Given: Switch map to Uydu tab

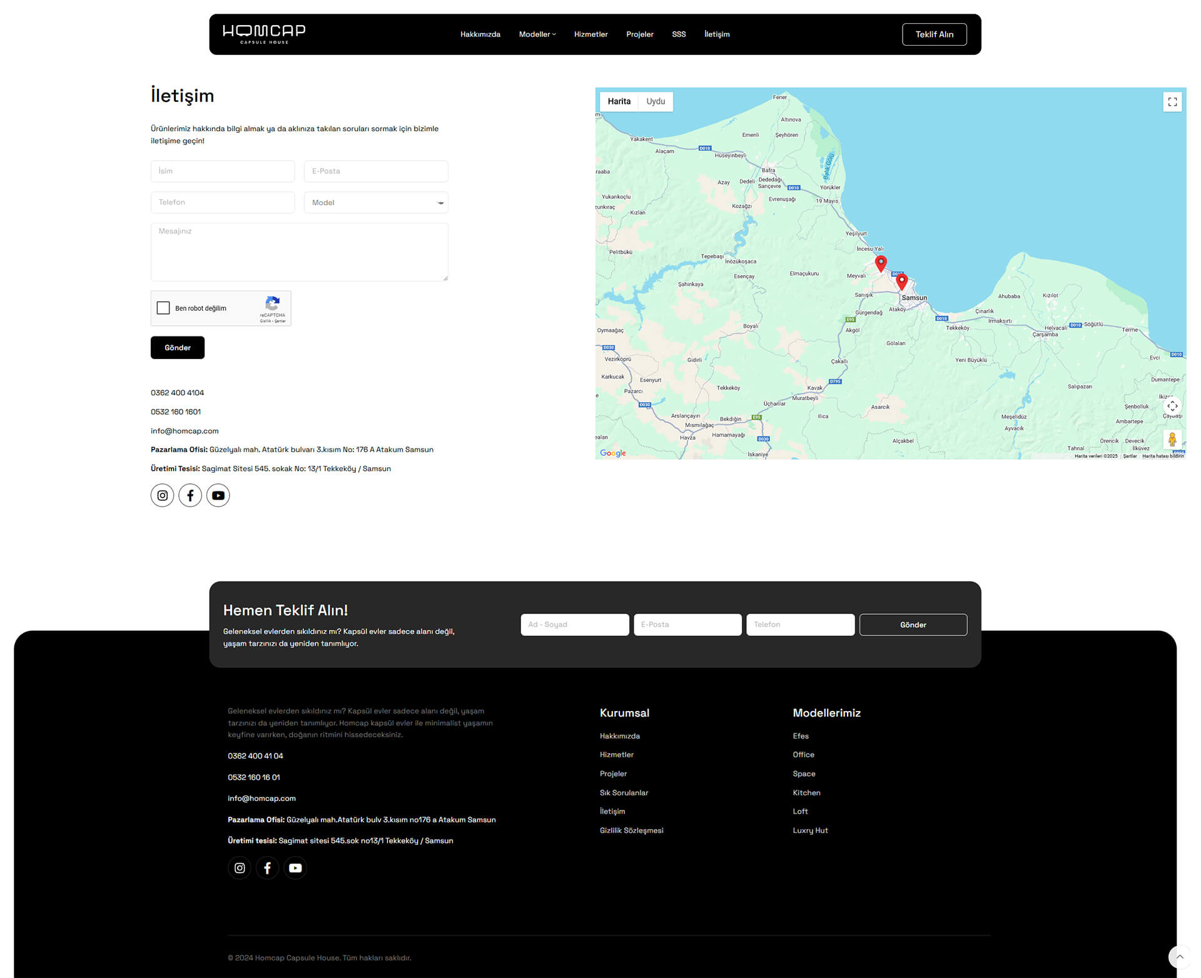Looking at the screenshot, I should click(x=656, y=101).
